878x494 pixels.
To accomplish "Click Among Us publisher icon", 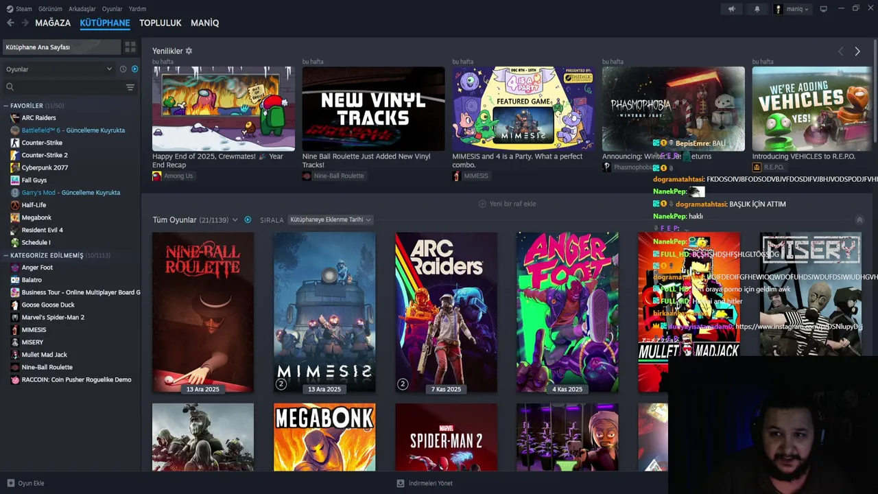I will (157, 176).
